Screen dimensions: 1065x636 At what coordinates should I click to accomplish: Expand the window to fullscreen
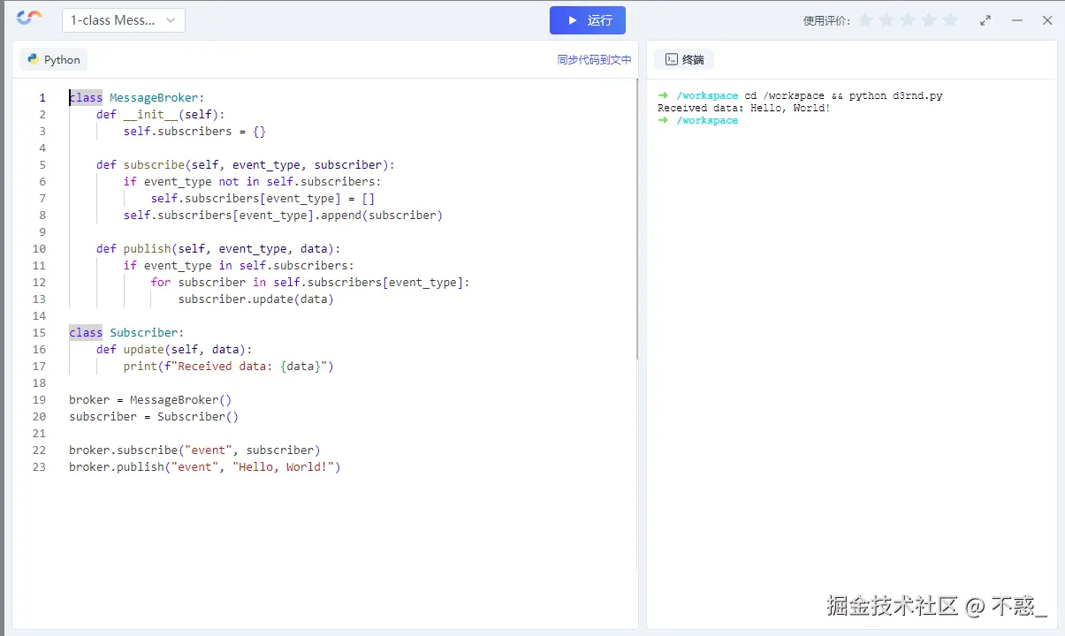(x=985, y=20)
